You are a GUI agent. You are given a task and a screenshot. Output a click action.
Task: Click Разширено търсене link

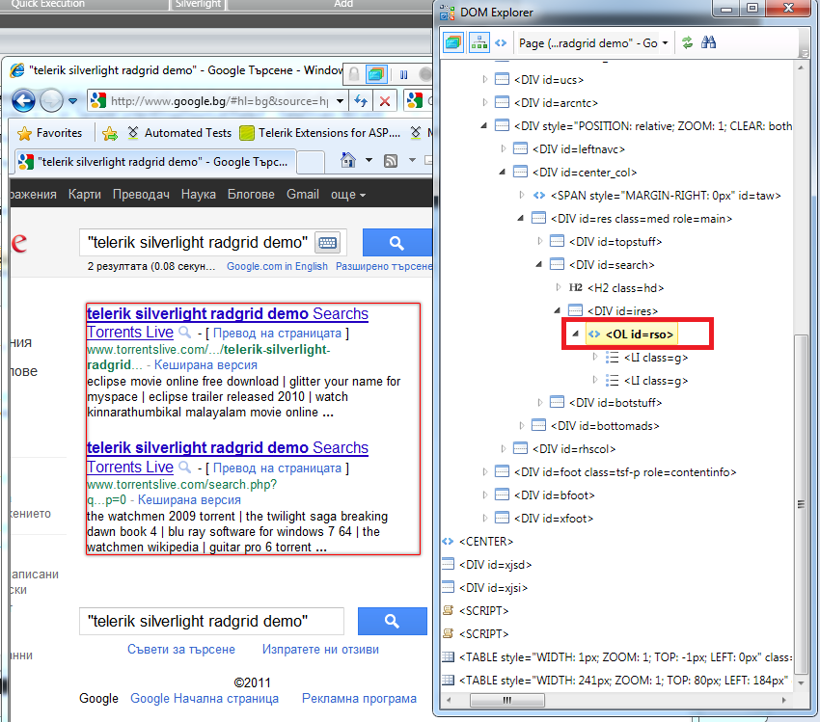point(384,266)
